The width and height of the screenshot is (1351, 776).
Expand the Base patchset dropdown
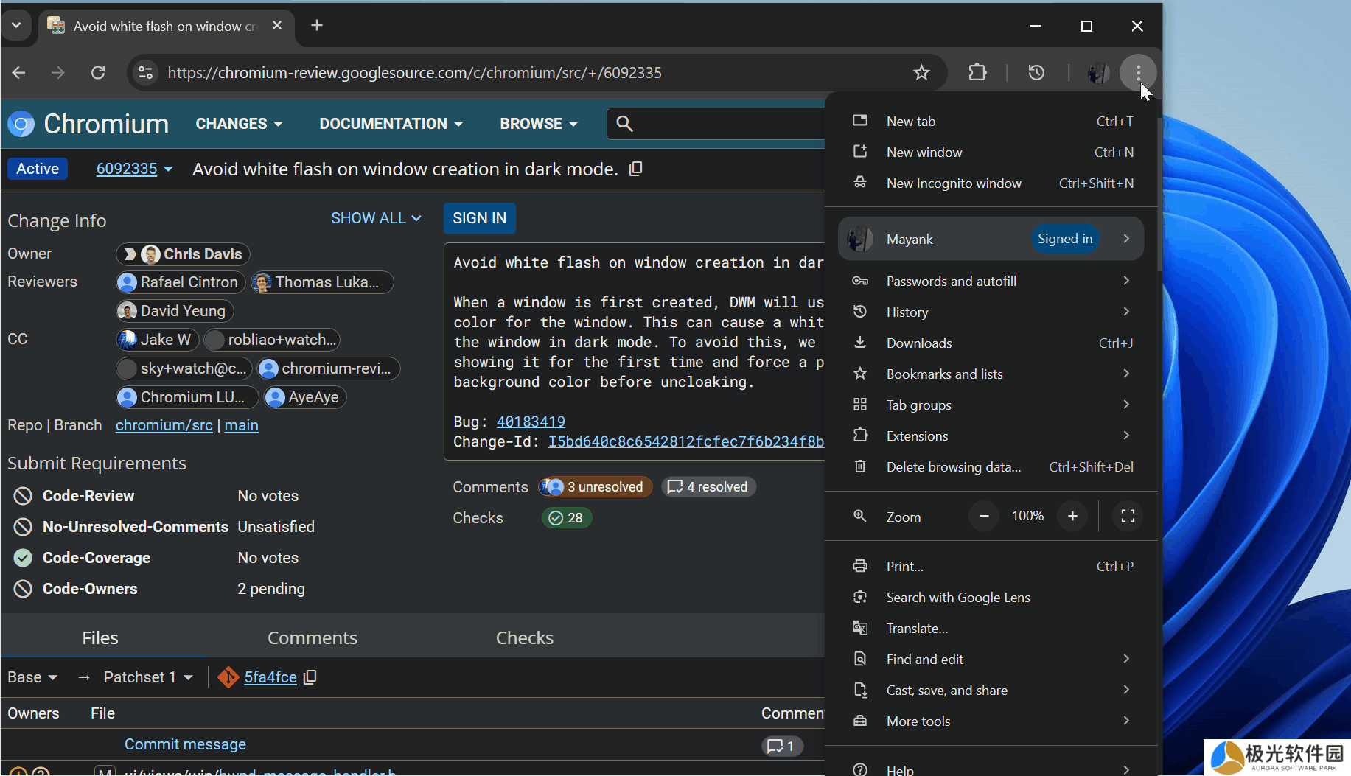point(32,677)
